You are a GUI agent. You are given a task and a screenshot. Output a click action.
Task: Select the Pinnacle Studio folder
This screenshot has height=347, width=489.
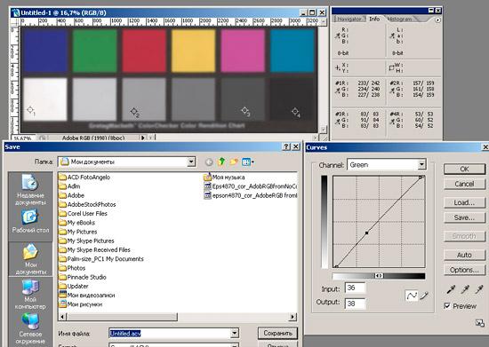(x=83, y=277)
